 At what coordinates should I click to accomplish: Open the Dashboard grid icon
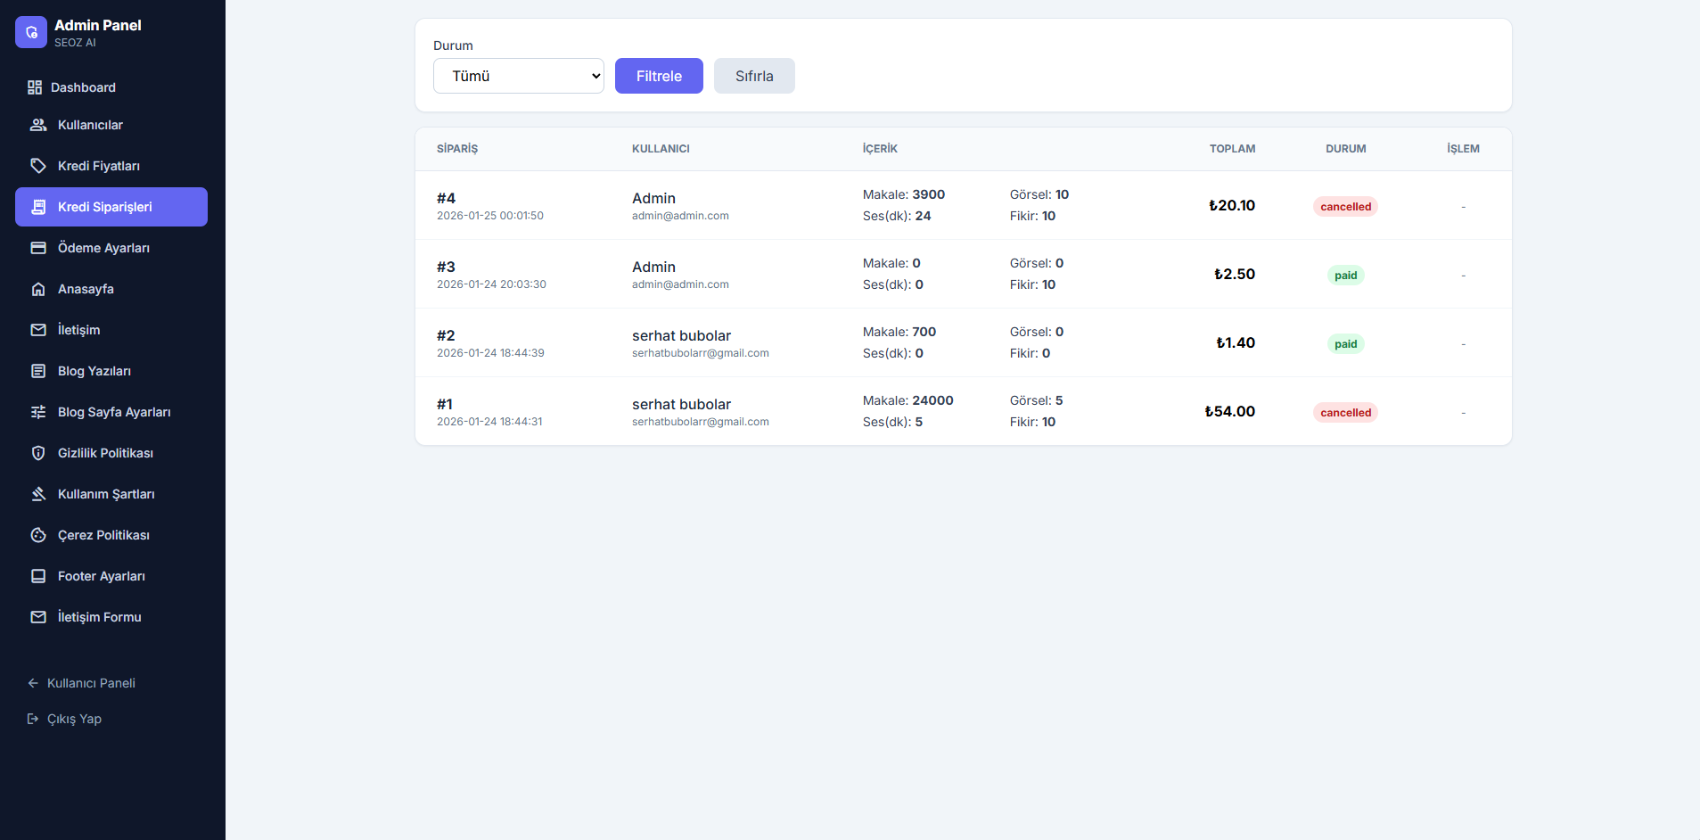tap(35, 87)
